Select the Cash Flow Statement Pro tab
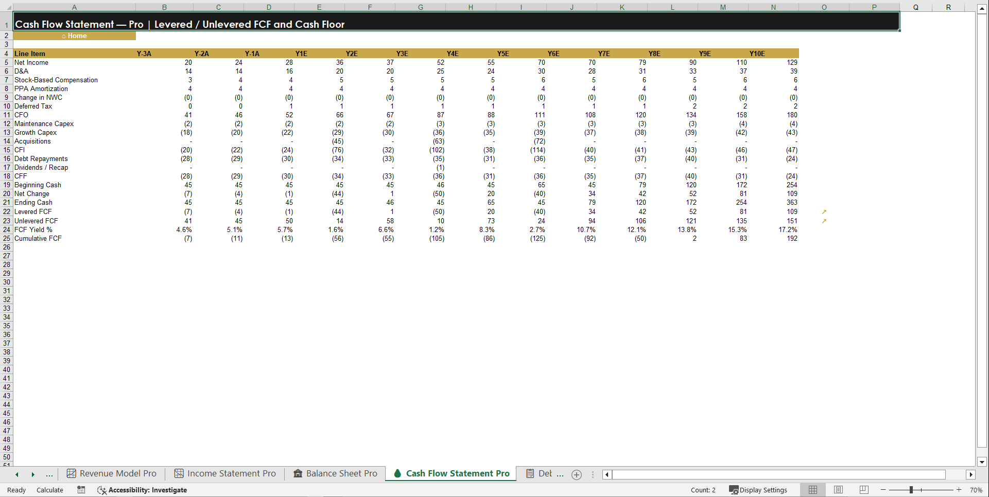The width and height of the screenshot is (989, 497). [452, 473]
